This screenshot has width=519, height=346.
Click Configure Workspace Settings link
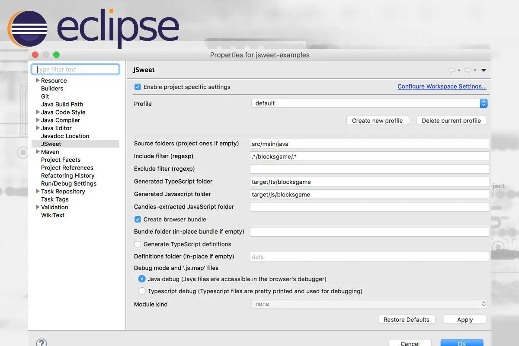coord(442,86)
